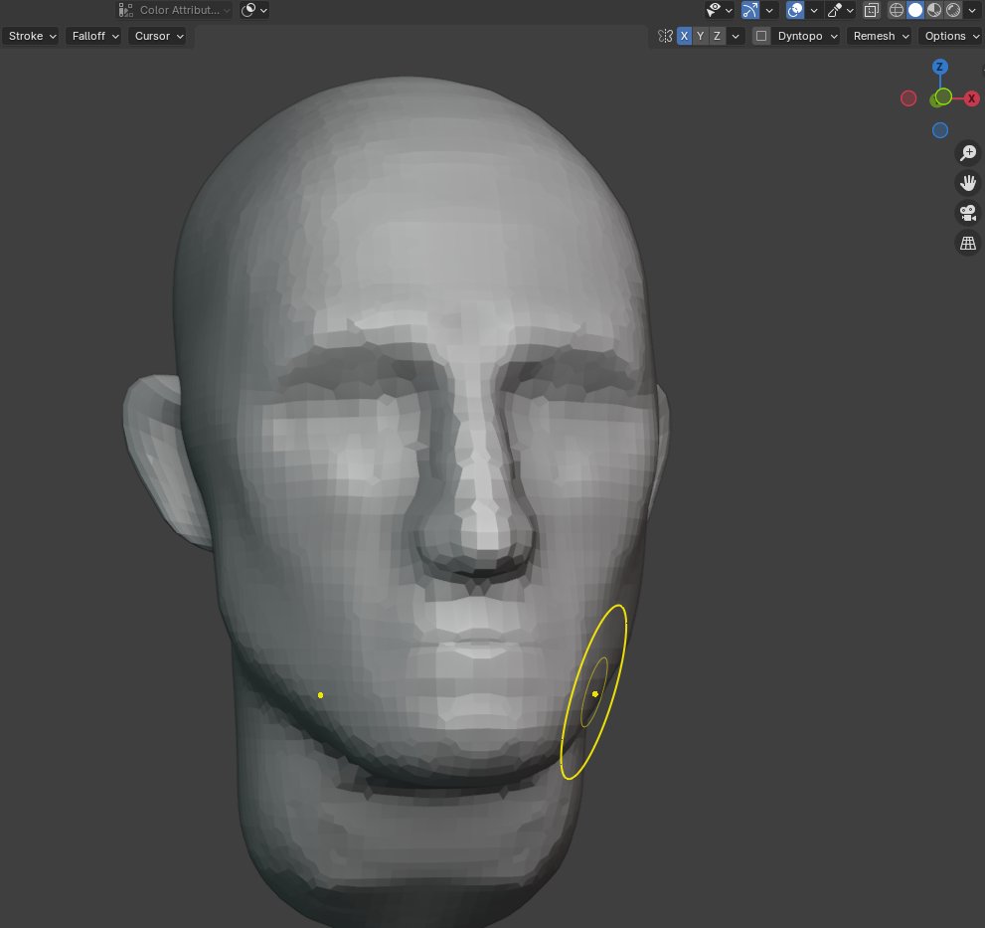Click the negative Z circle on the gizmo

(x=939, y=130)
